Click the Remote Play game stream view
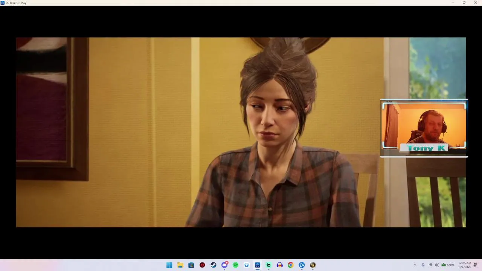Viewport: 482px width, 271px height. pos(241,132)
